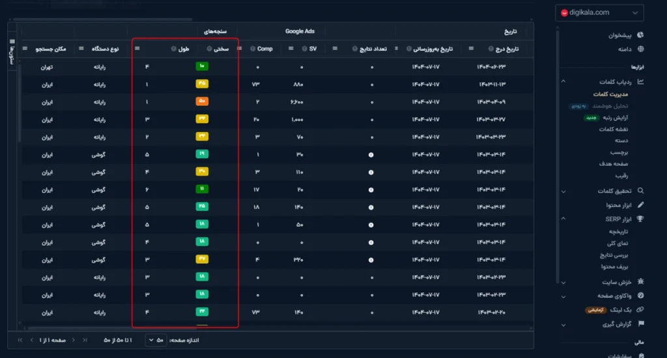667x358 pixels.
Task: Open the پیشخوان dashboard pie icon
Action: point(640,35)
